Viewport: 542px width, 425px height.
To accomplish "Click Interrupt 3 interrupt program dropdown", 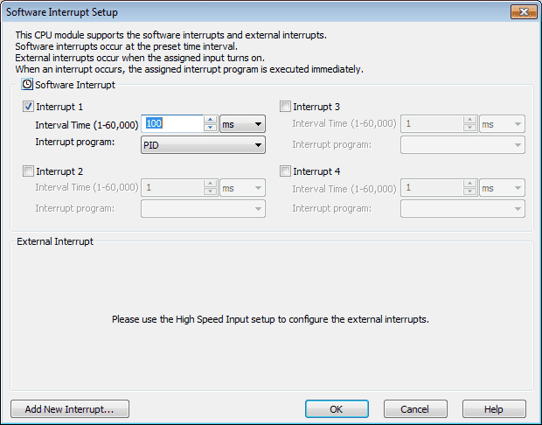I will point(462,145).
